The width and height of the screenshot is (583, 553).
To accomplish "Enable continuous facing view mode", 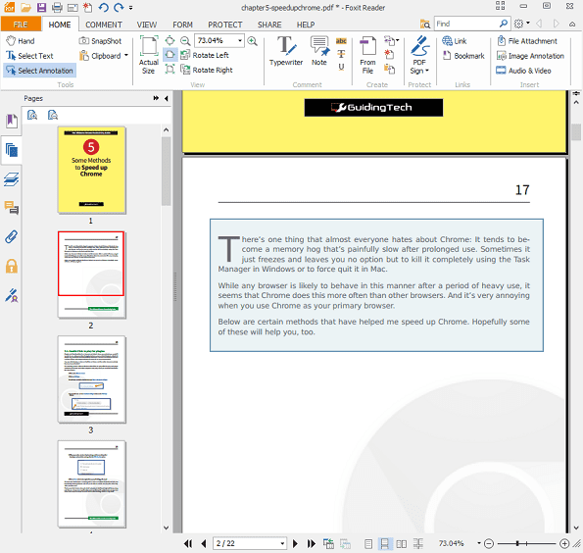I will [x=418, y=544].
